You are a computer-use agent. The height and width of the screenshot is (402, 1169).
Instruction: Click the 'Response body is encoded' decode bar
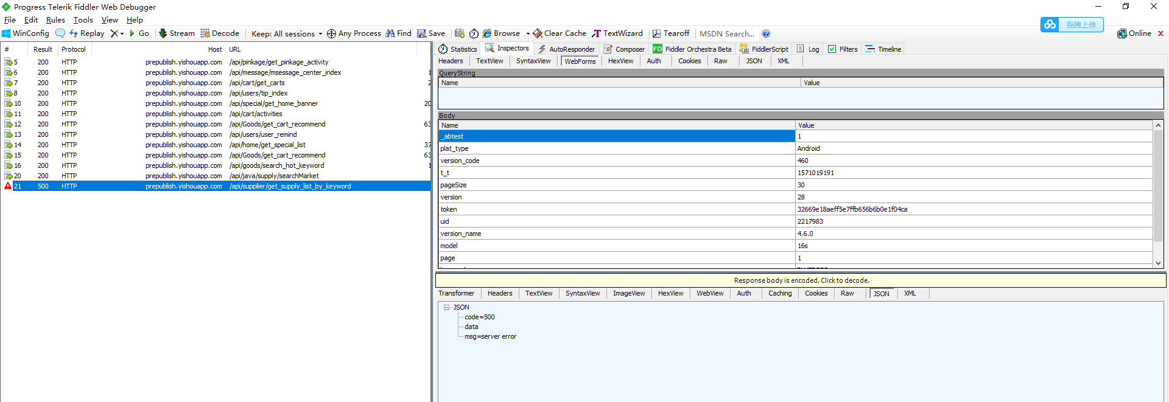point(801,280)
